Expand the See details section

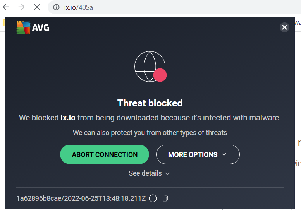(145, 173)
